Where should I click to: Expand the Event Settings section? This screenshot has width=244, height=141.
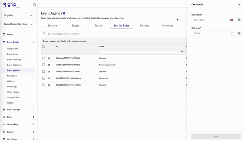(19, 110)
